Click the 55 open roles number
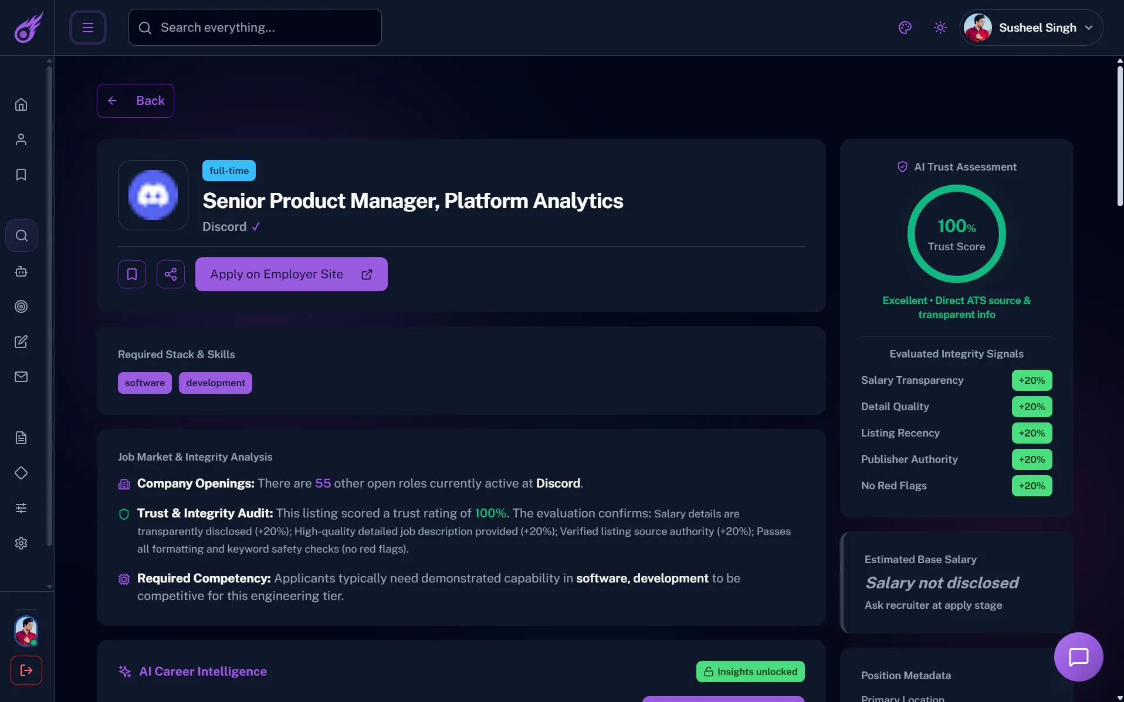The height and width of the screenshot is (702, 1124). (323, 483)
